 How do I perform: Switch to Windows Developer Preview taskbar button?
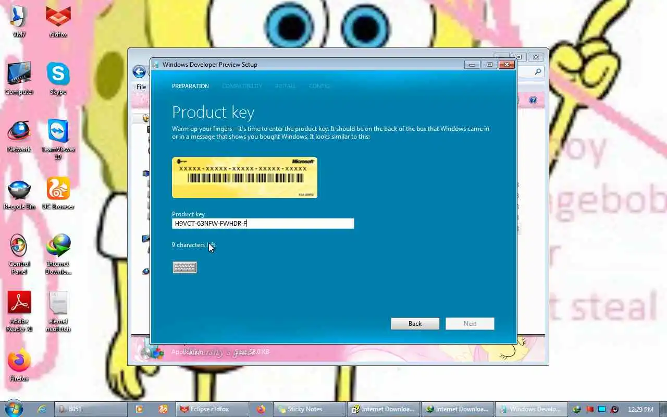coord(530,409)
